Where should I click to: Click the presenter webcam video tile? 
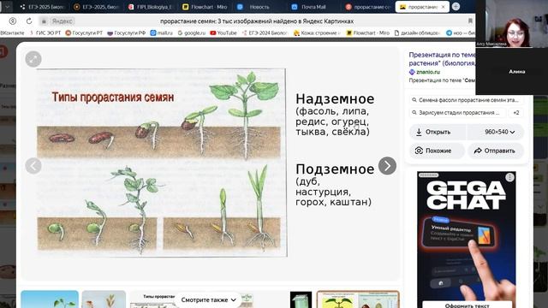pos(512,23)
